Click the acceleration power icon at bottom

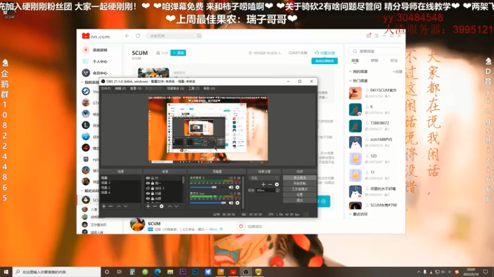pyautogui.click(x=241, y=226)
